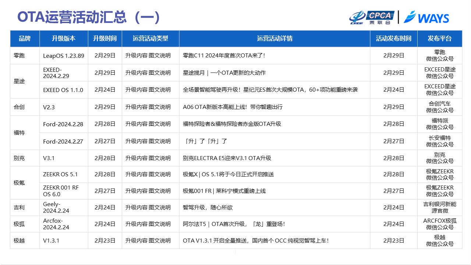This screenshot has height=265, width=471.
Task: Select the 极越 brand cell
Action: pyautogui.click(x=25, y=240)
